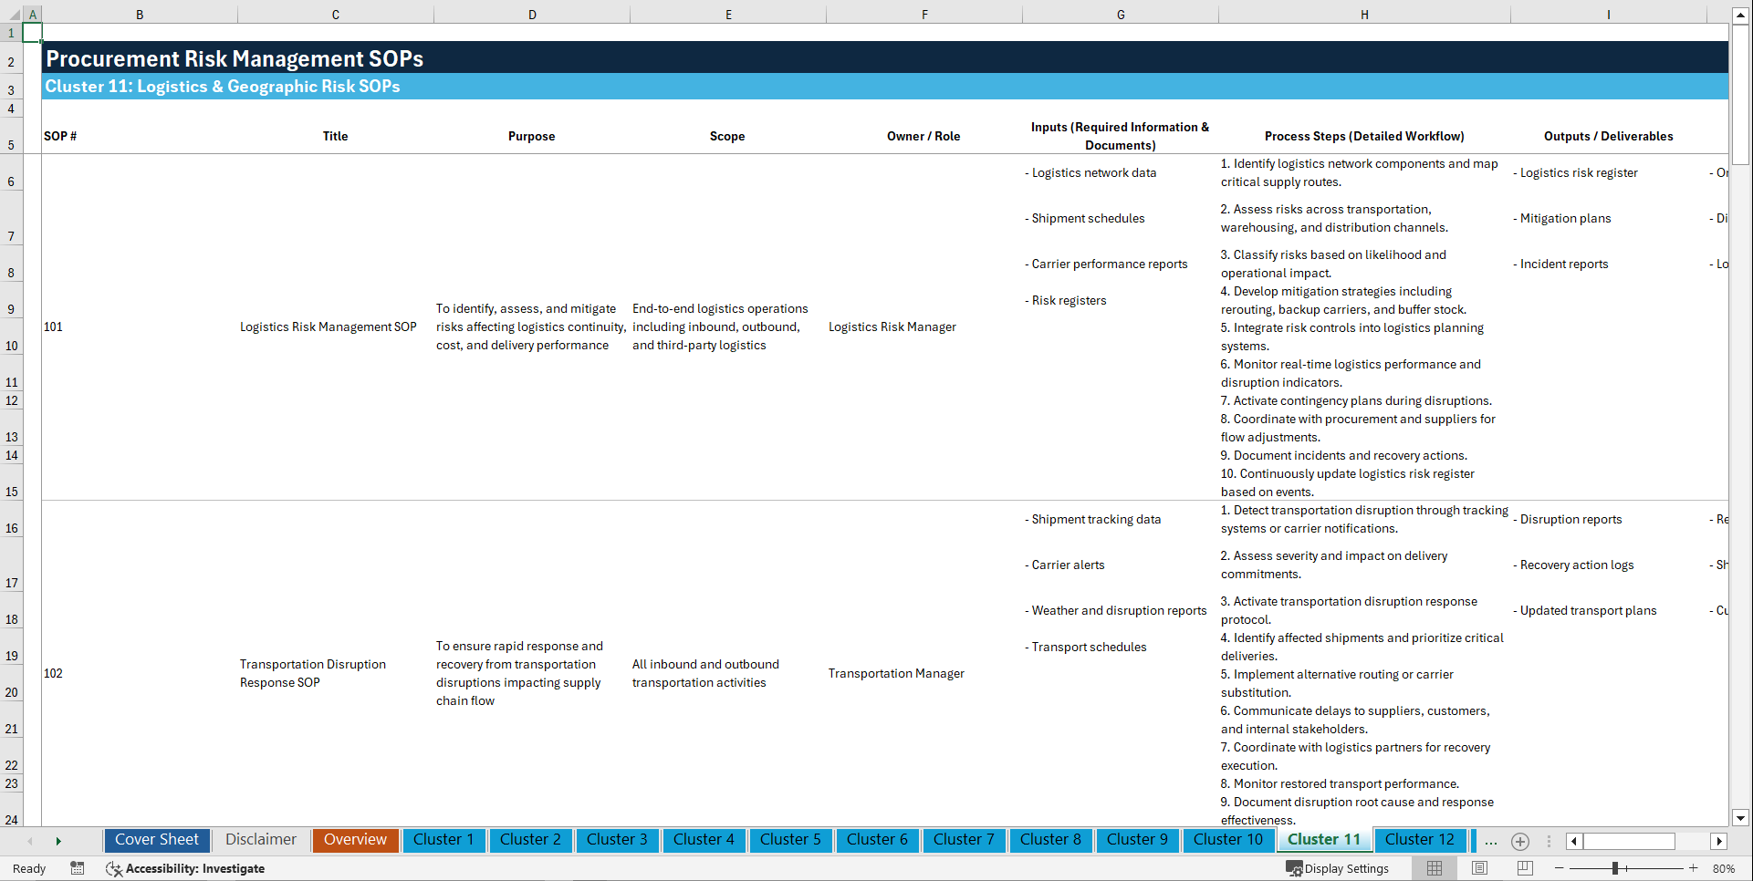Click the vertical scrollbar thumb
The width and height of the screenshot is (1753, 881).
(x=1741, y=95)
